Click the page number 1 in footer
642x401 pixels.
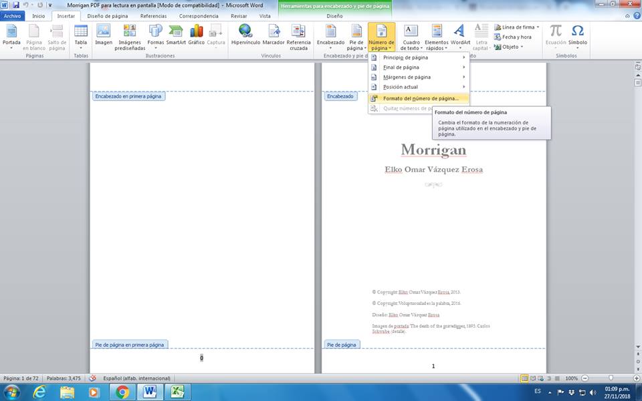433,366
